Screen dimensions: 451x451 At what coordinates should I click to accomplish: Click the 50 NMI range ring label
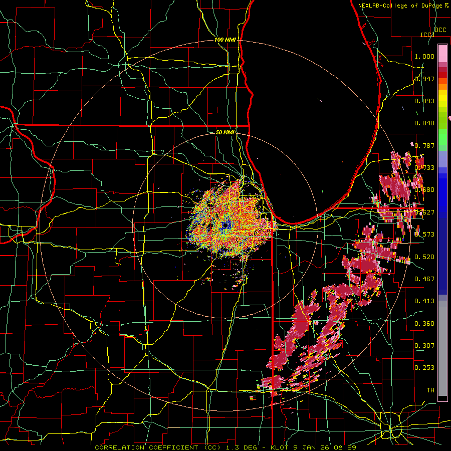(225, 132)
